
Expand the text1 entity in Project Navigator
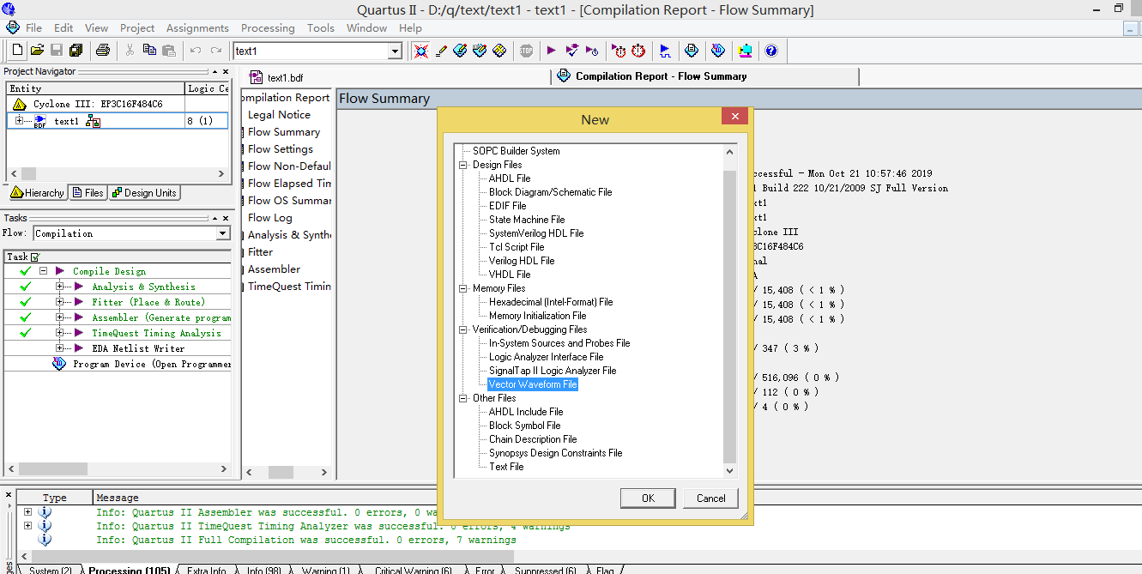coord(19,120)
